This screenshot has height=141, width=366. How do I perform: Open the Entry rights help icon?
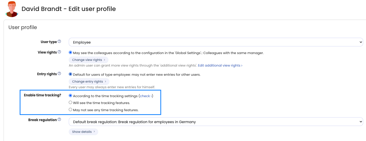click(59, 74)
